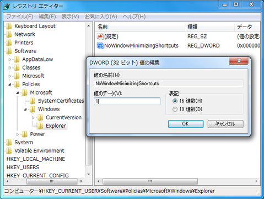Screen dimensions: 264x199
Task: Maximize the Registry Editor window
Action: tap(236, 4)
